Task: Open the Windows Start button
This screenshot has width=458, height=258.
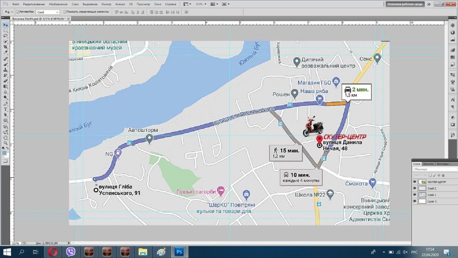Action: 7,252
